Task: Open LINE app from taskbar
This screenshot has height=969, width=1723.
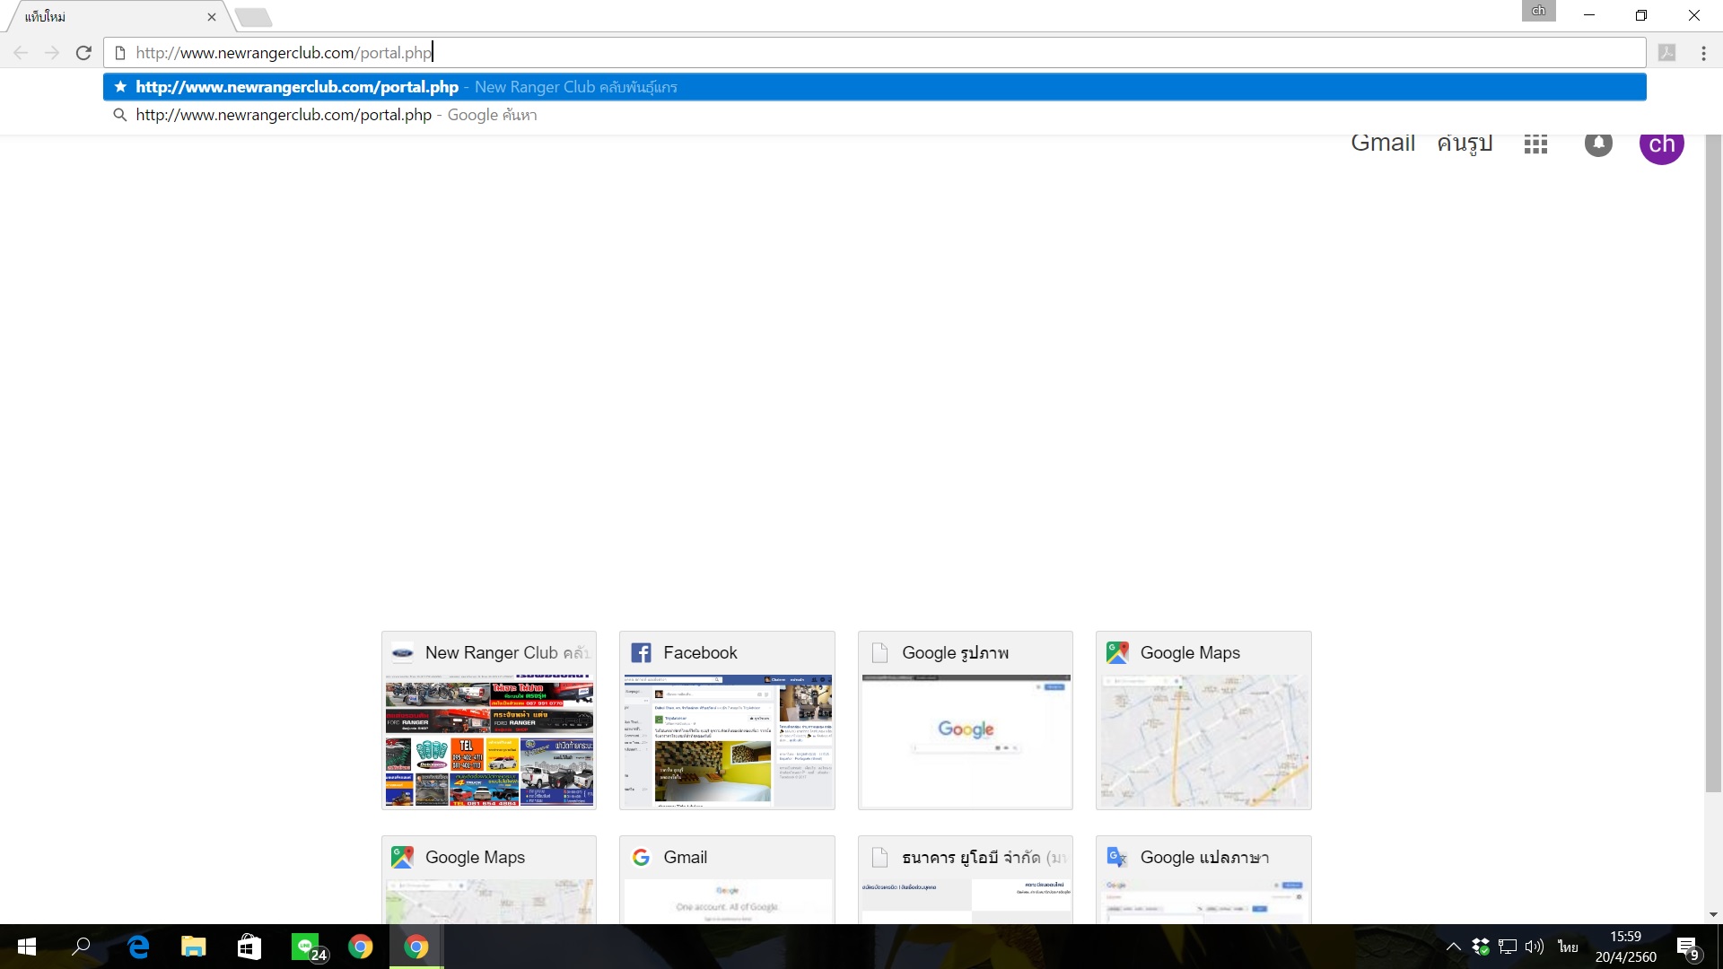Action: tap(306, 947)
